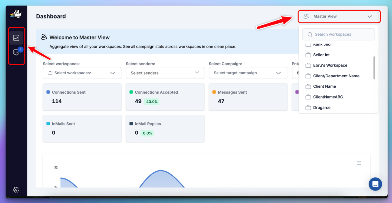Click the workspace list scrollbar
The width and height of the screenshot is (392, 203).
click(374, 67)
